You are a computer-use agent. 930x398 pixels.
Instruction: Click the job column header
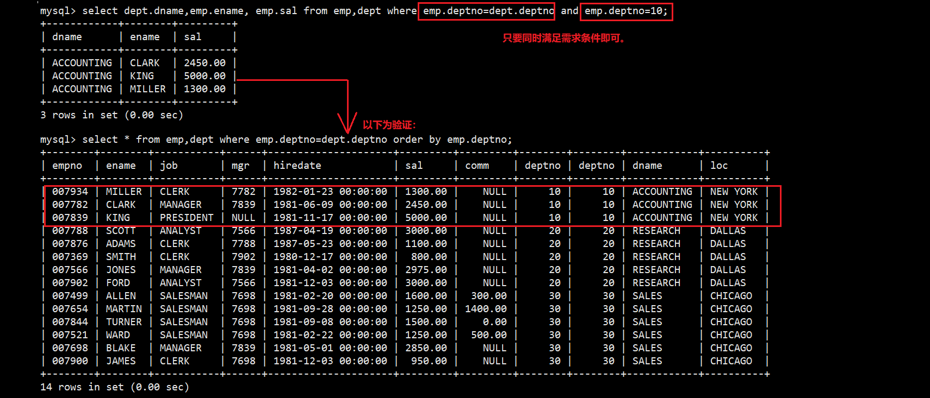pyautogui.click(x=169, y=166)
